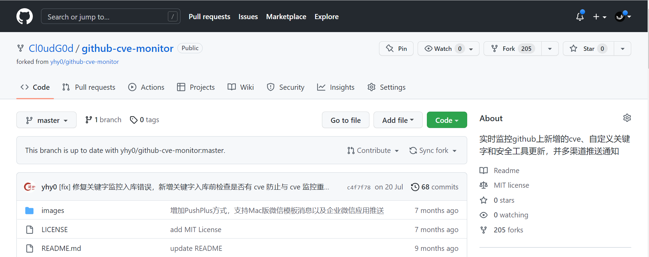649x257 pixels.
Task: Open commit hash c4f7f78
Action: point(359,187)
